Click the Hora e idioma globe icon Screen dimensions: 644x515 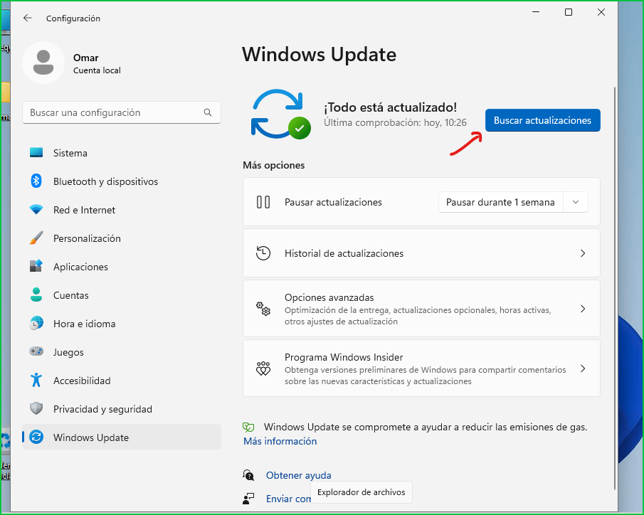(x=36, y=323)
